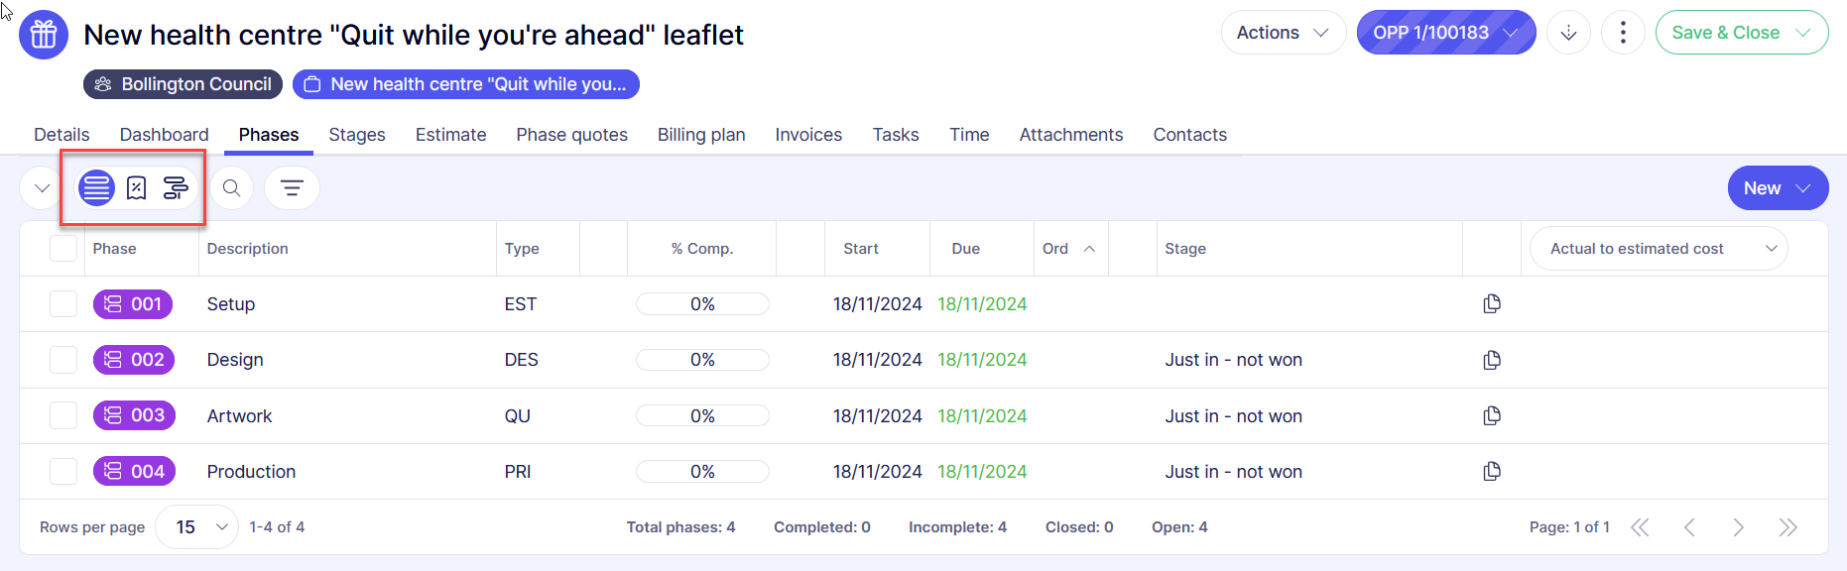Copy the Setup phase row icon
This screenshot has width=1847, height=571.
pos(1491,304)
